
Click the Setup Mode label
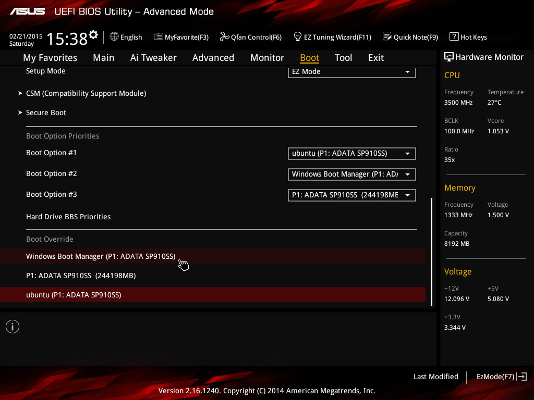[46, 71]
